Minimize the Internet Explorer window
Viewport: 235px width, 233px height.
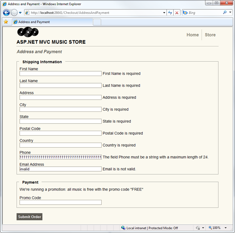coord(209,3)
